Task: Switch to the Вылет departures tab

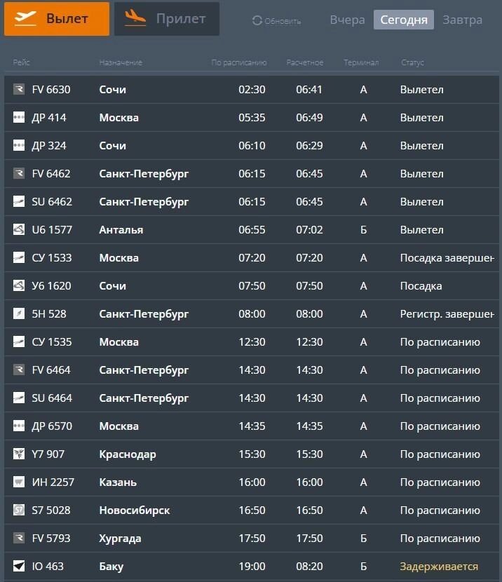Action: click(x=57, y=19)
